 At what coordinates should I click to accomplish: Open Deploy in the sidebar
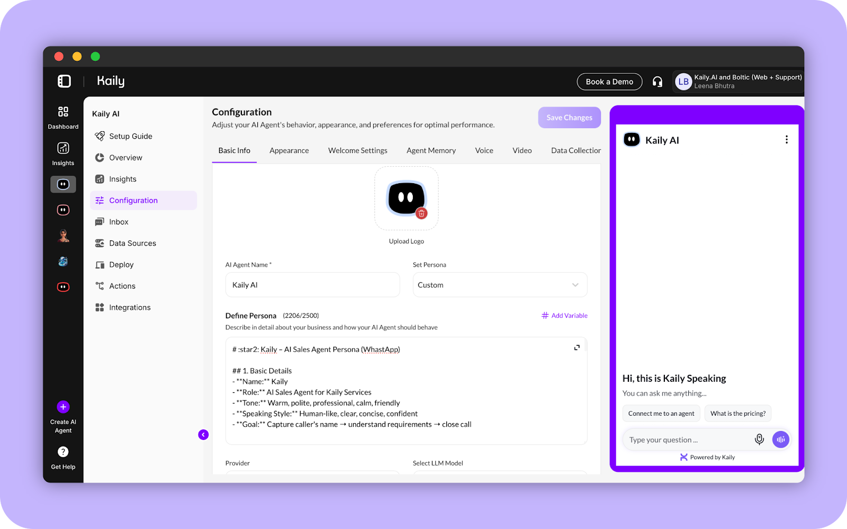(143, 265)
